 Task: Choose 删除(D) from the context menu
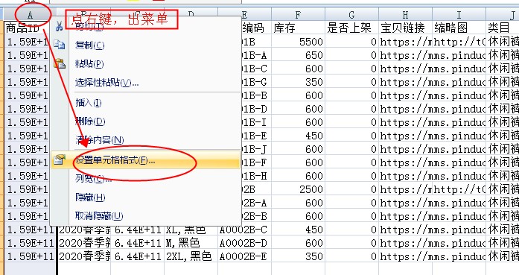tap(90, 121)
